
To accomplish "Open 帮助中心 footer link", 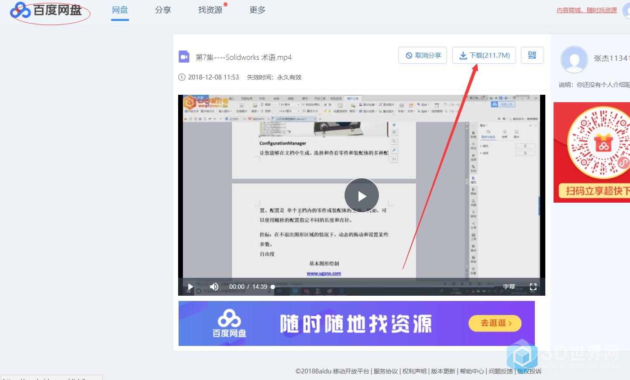I will (472, 371).
